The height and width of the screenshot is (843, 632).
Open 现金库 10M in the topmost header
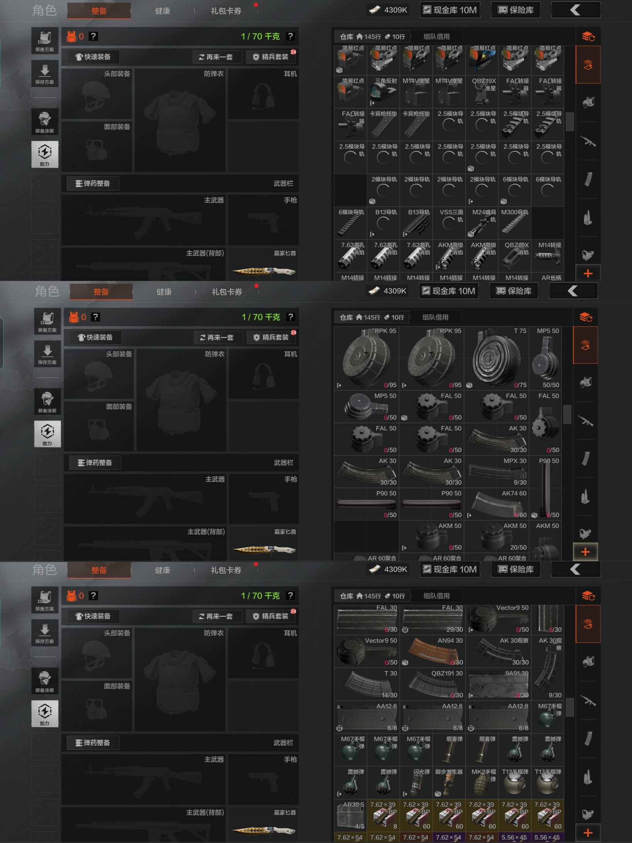449,10
